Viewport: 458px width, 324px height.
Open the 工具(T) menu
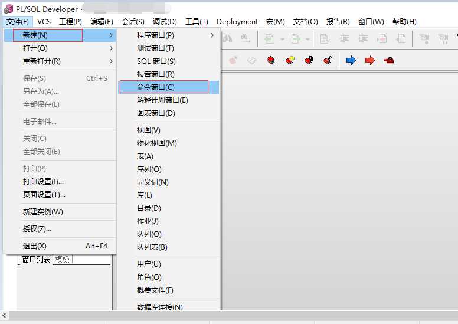coord(197,22)
